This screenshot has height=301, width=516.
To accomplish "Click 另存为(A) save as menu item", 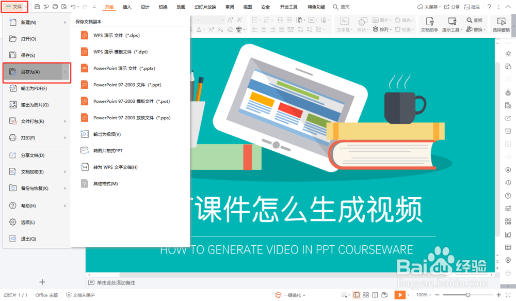I will click(x=37, y=72).
